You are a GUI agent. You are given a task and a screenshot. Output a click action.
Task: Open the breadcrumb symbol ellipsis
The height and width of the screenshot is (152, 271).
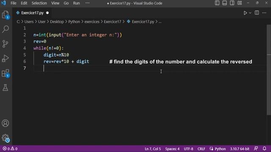coord(160,22)
